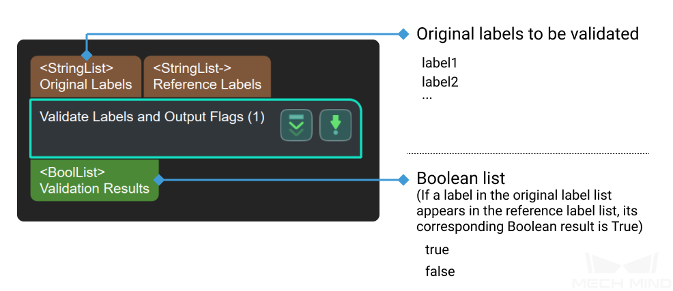Image resolution: width=673 pixels, height=291 pixels.
Task: Click the Boolean list heading
Action: (461, 179)
